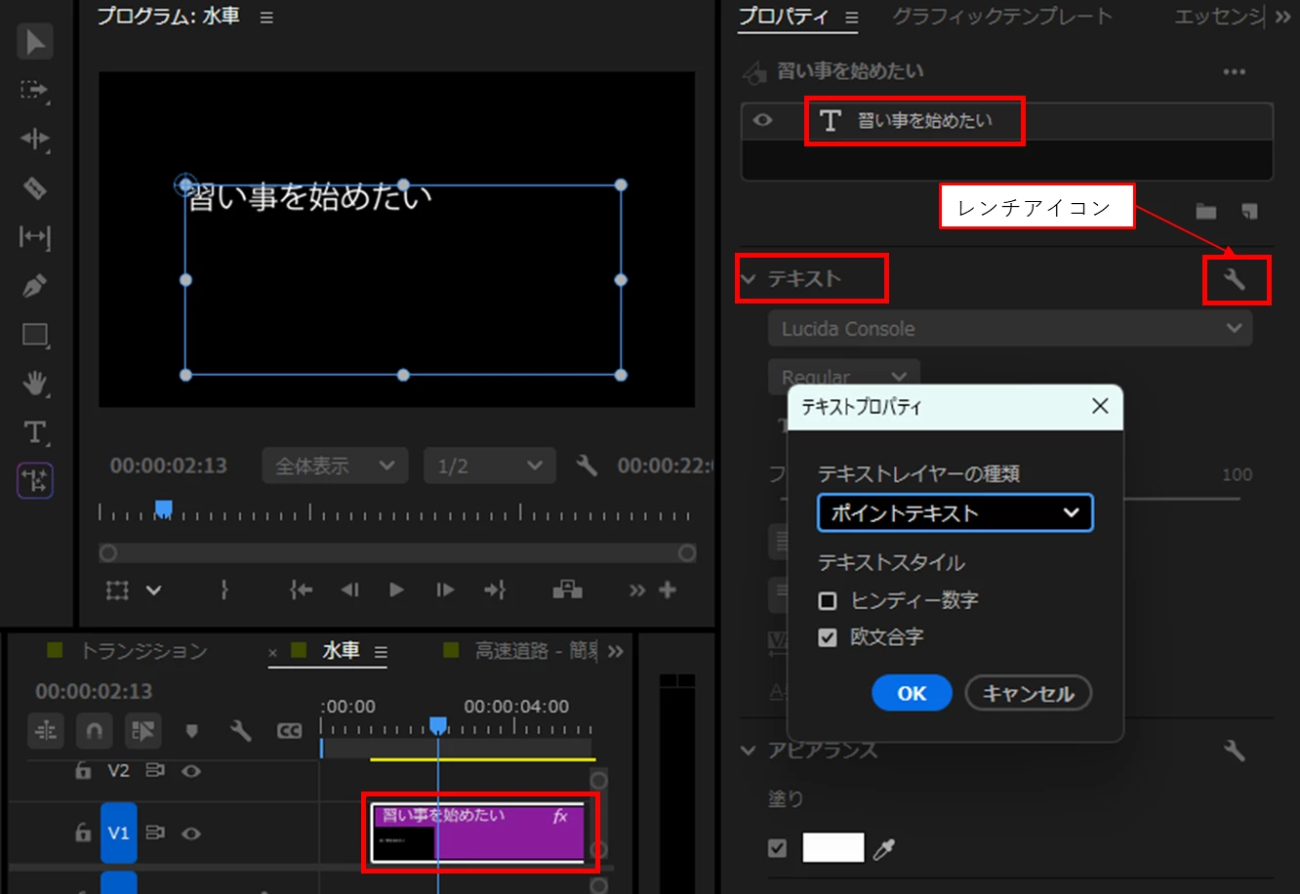
Task: Select the Razor tool
Action: pyautogui.click(x=35, y=187)
